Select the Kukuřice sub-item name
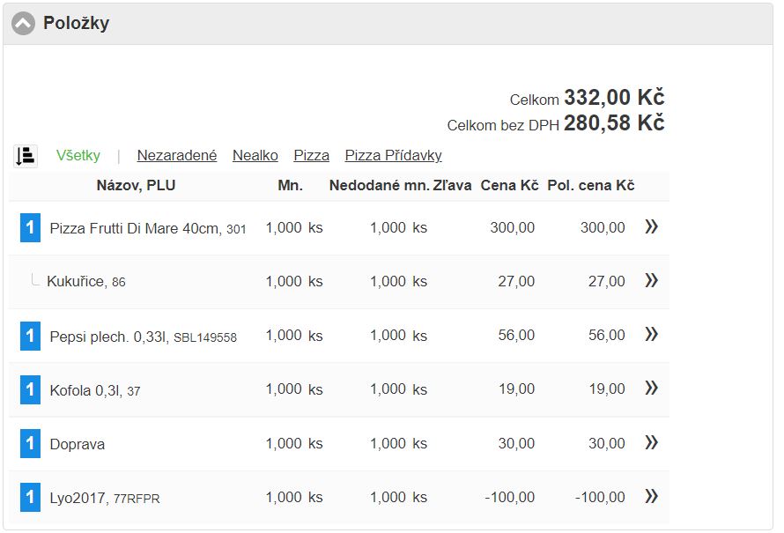The width and height of the screenshot is (784, 533). 76,282
